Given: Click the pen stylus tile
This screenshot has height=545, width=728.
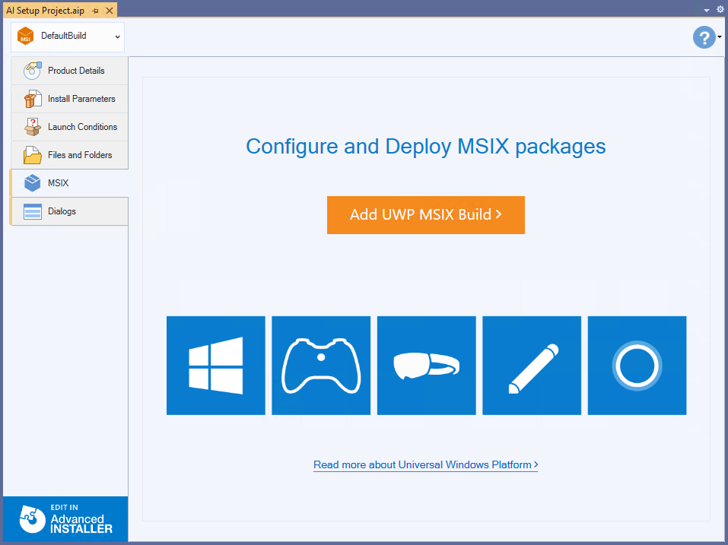Looking at the screenshot, I should [532, 366].
